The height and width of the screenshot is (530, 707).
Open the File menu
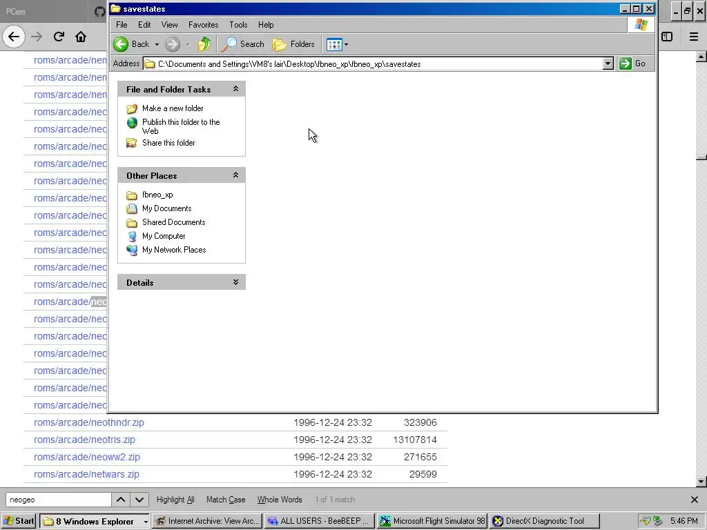click(x=122, y=25)
